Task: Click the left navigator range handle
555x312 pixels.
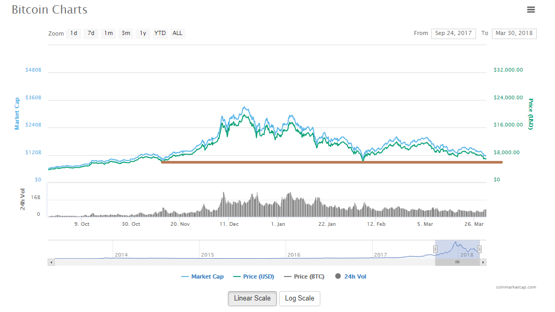Action: [435, 249]
